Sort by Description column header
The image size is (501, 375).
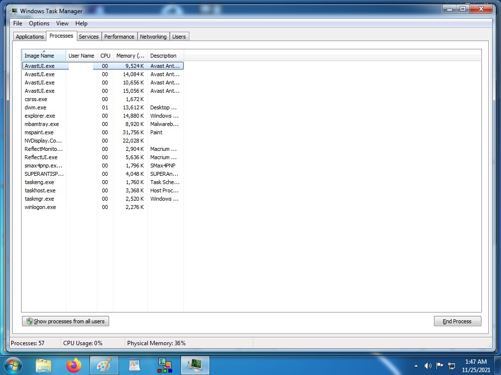(165, 56)
